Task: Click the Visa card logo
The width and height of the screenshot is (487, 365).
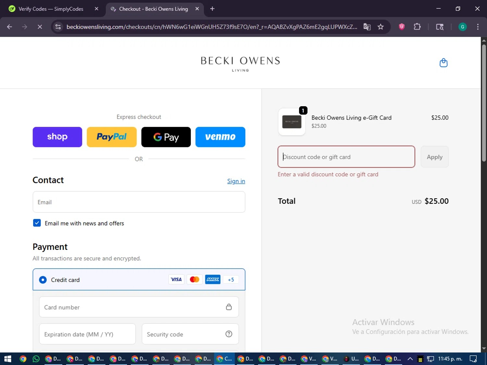Action: point(176,280)
